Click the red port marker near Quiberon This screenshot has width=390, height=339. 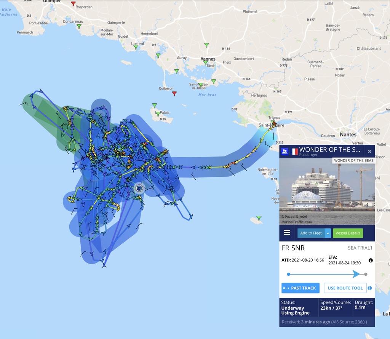coord(174,94)
